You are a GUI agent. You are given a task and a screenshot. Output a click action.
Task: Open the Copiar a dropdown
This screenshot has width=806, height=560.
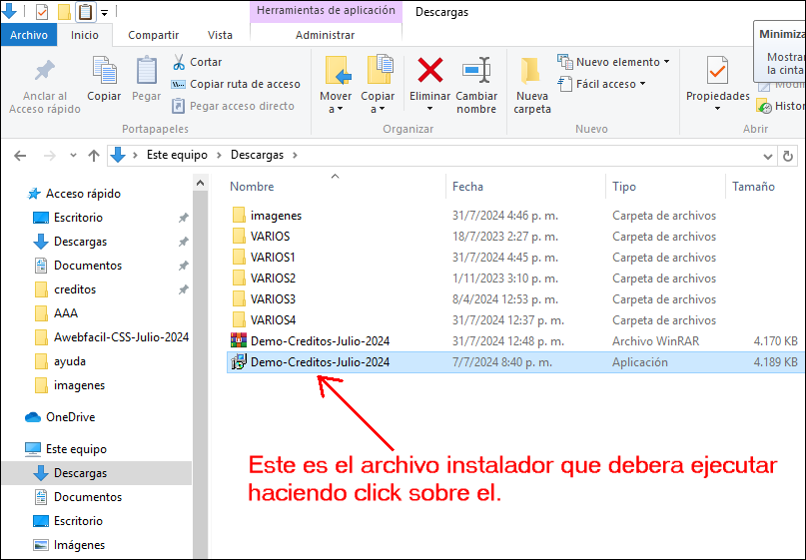pos(378,103)
